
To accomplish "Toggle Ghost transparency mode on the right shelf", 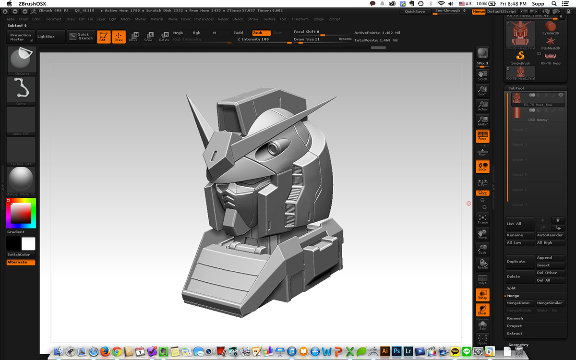I will (482, 310).
